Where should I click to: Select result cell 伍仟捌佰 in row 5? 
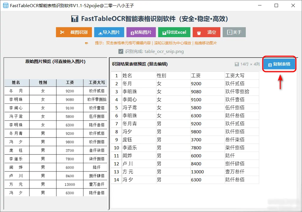pyautogui.click(x=242, y=108)
